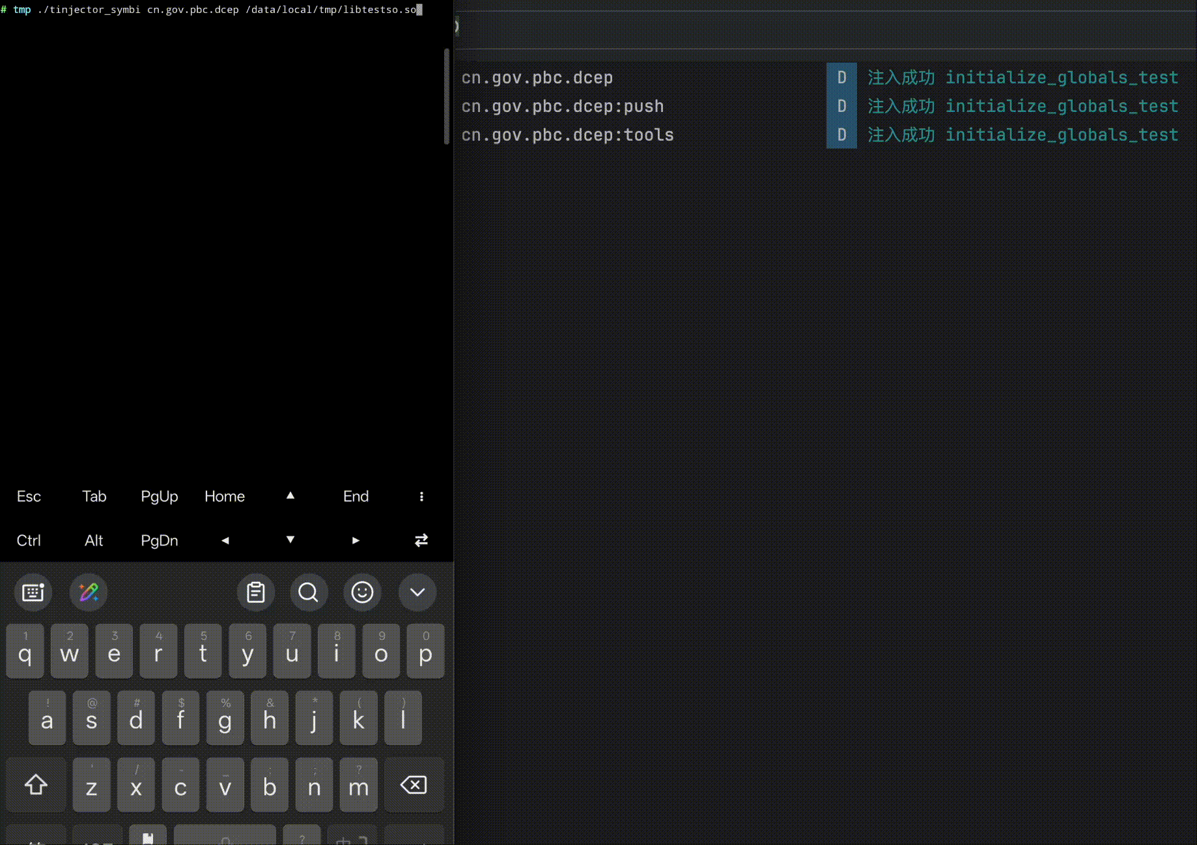Toggle the Ctrl modifier key

pyautogui.click(x=29, y=540)
